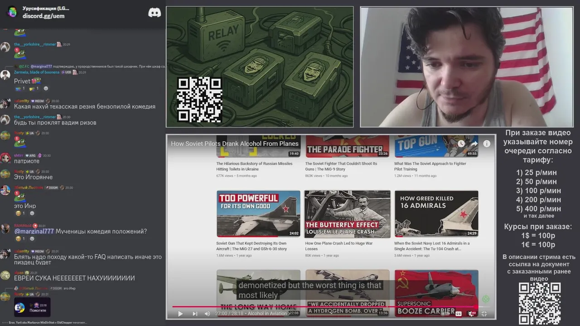Open 'Hilarious Backstory of Russian Missiles' title link

coord(255,166)
